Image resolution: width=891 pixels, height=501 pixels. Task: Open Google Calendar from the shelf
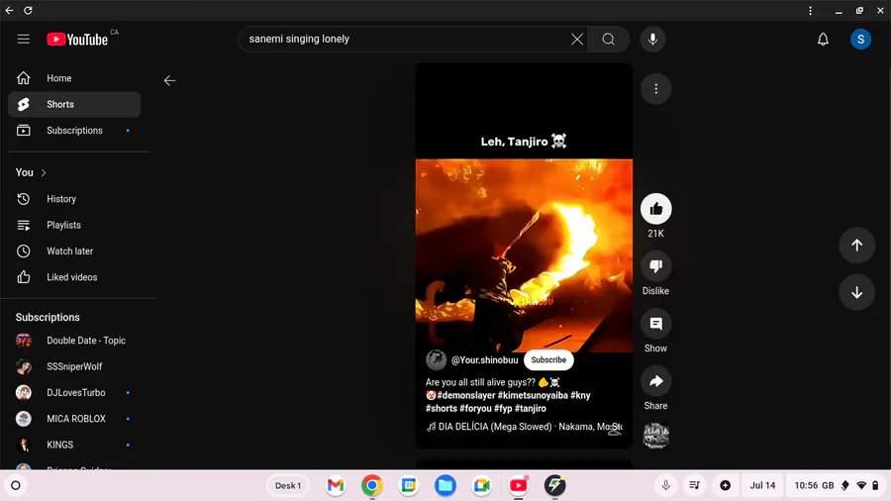pos(409,486)
